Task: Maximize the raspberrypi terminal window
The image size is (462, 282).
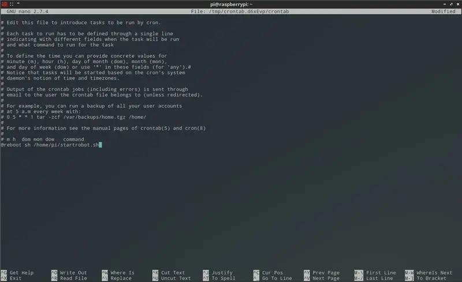Action: click(x=451, y=4)
